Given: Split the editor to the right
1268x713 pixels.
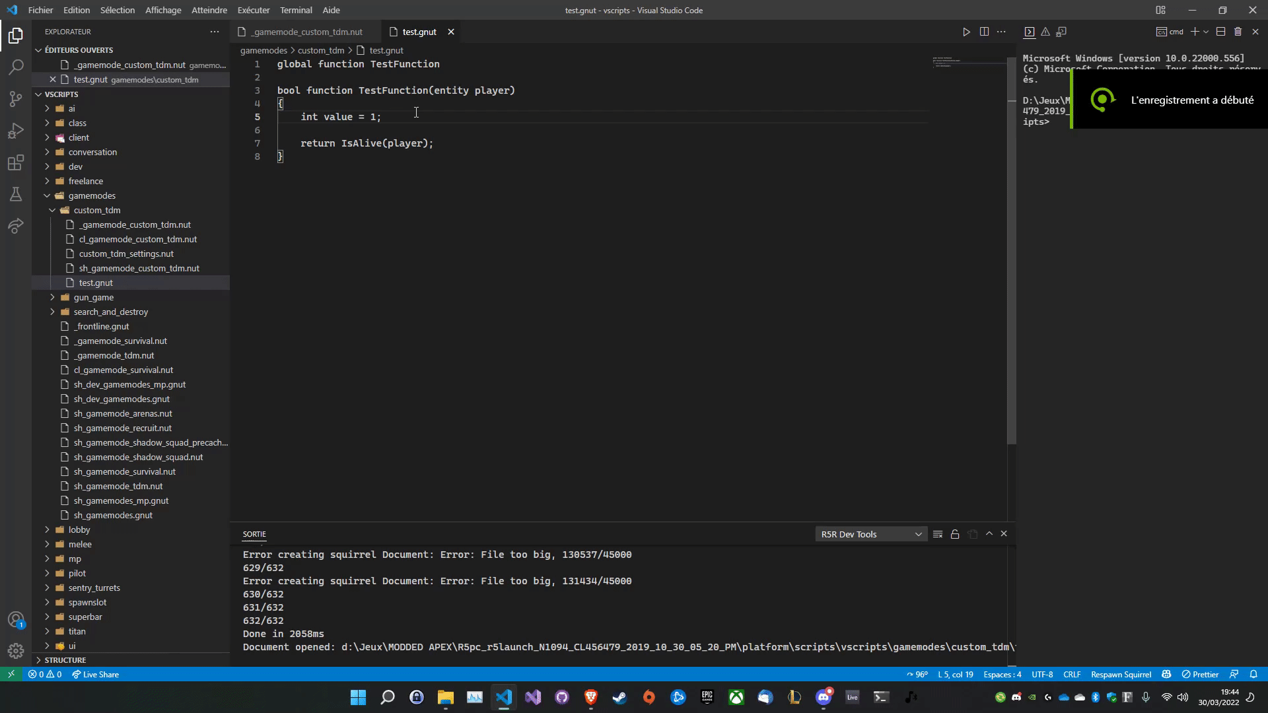Looking at the screenshot, I should pyautogui.click(x=984, y=32).
